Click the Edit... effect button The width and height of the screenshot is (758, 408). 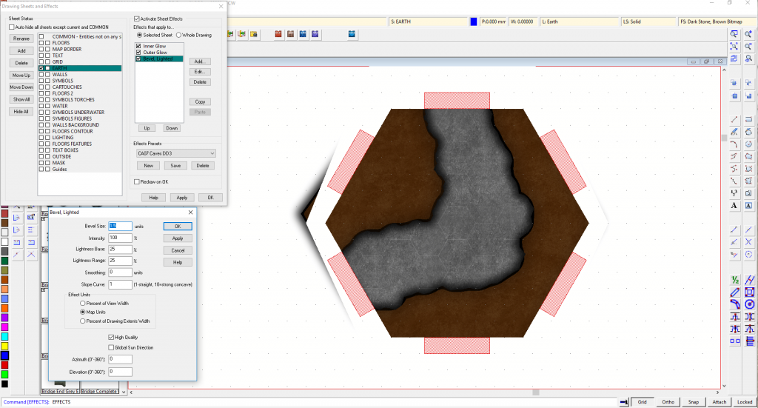[x=200, y=72]
